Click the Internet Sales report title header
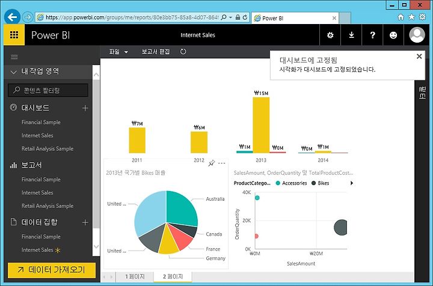The height and width of the screenshot is (286, 433). click(x=198, y=35)
